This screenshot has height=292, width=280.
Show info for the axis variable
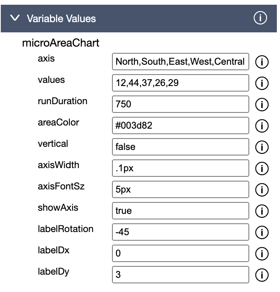point(261,62)
